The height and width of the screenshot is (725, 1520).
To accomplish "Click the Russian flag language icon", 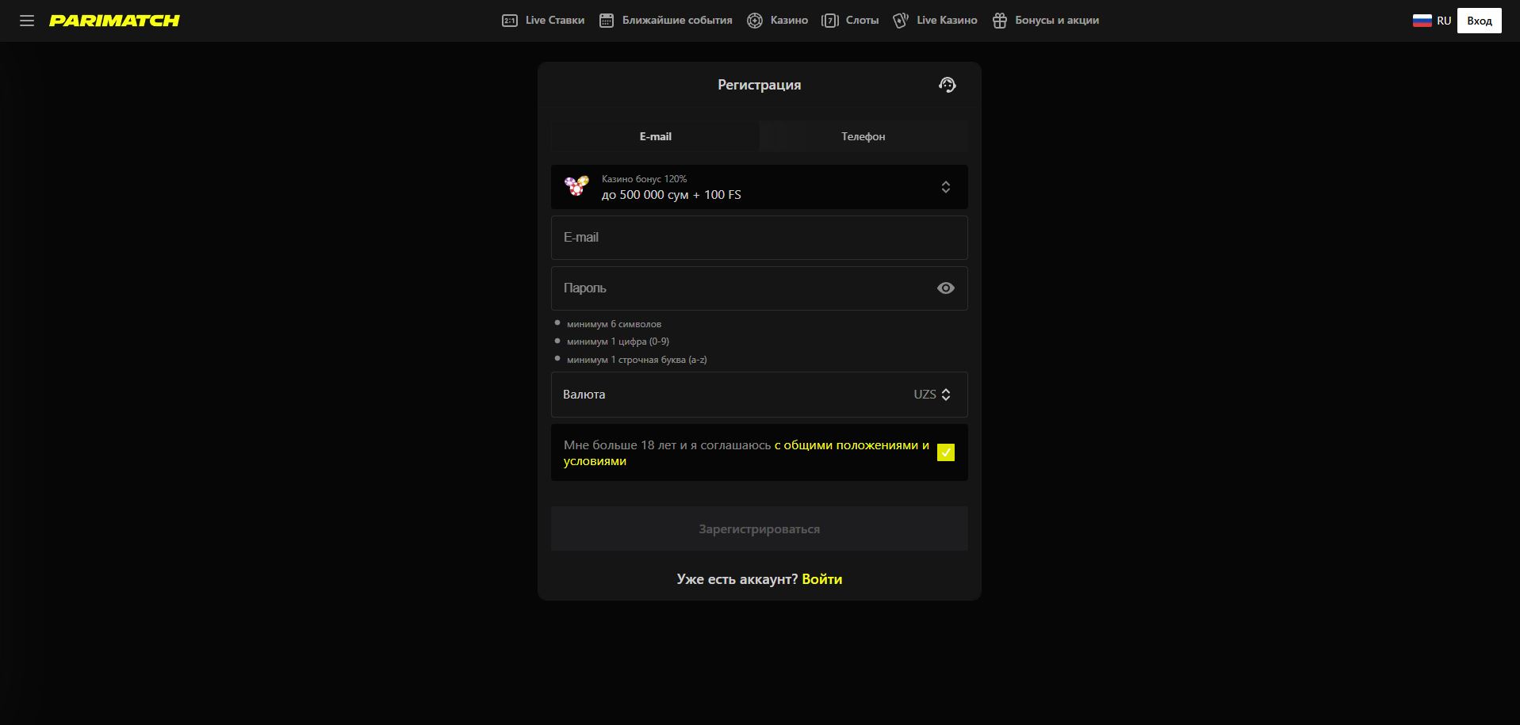I will [x=1422, y=21].
